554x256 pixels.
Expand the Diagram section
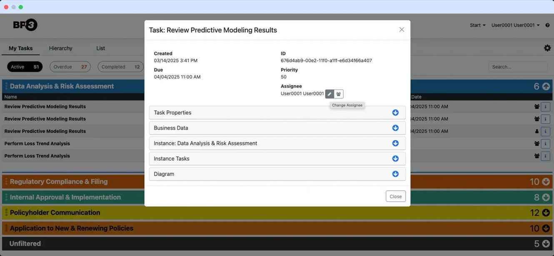click(x=395, y=174)
